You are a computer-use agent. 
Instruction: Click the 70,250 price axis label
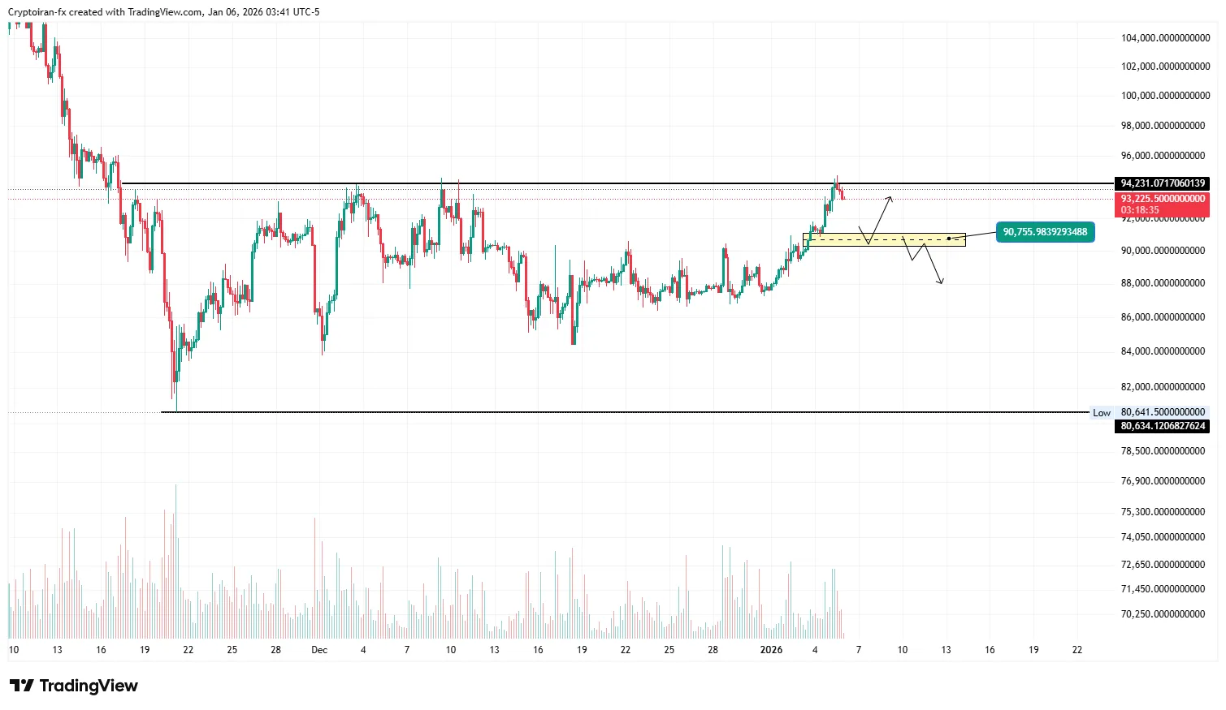1163,614
